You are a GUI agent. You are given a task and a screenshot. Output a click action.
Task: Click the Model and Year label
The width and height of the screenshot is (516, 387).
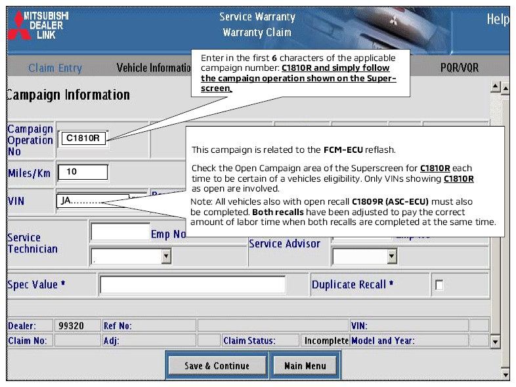click(383, 340)
